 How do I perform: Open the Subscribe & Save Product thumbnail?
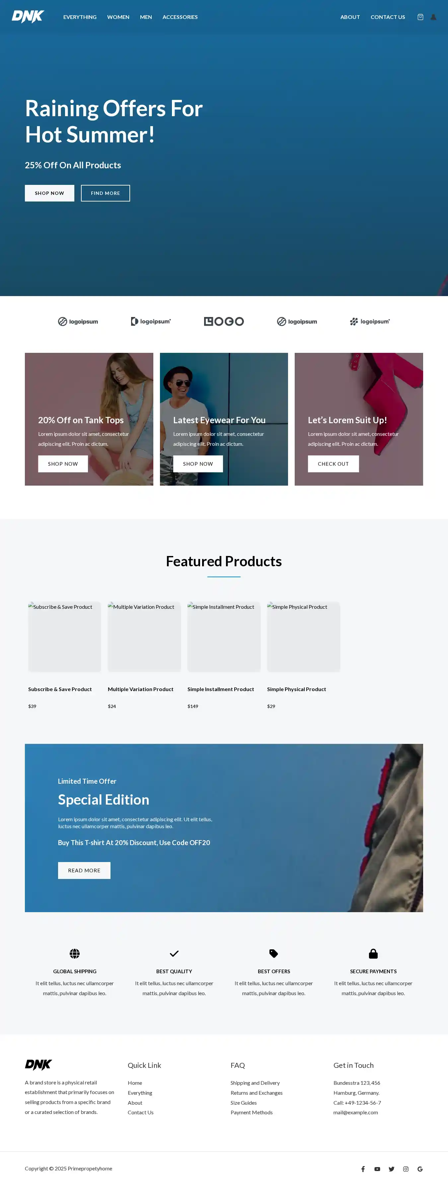pyautogui.click(x=64, y=637)
